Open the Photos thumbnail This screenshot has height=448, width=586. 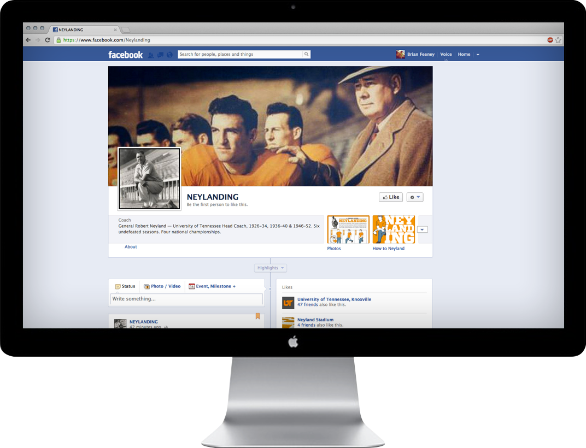point(348,229)
